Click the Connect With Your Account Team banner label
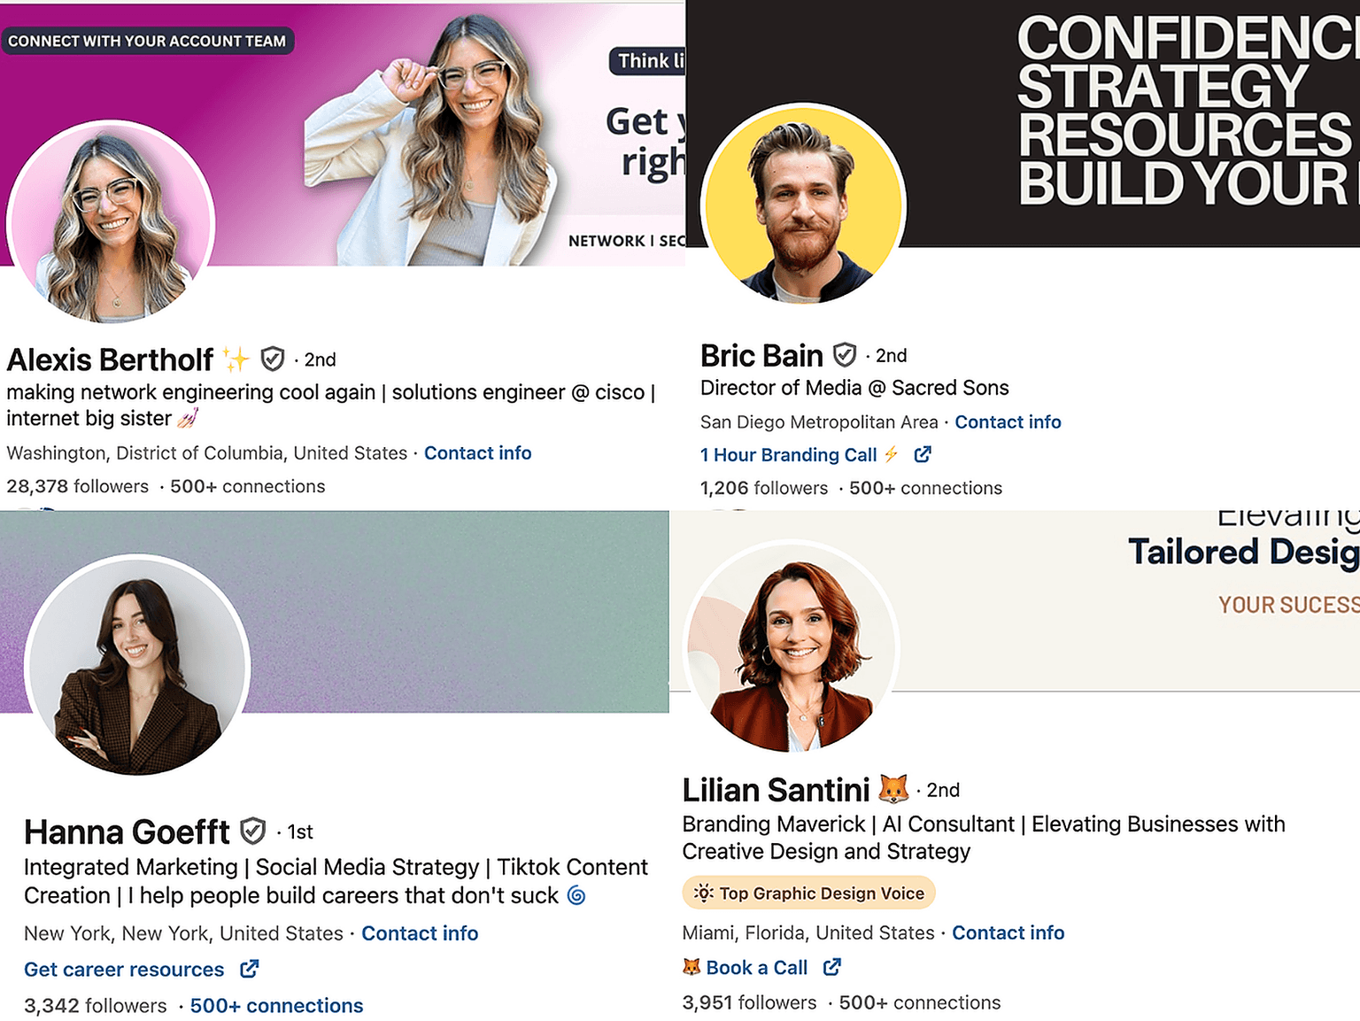Screen dimensions: 1360x1021 coord(147,41)
